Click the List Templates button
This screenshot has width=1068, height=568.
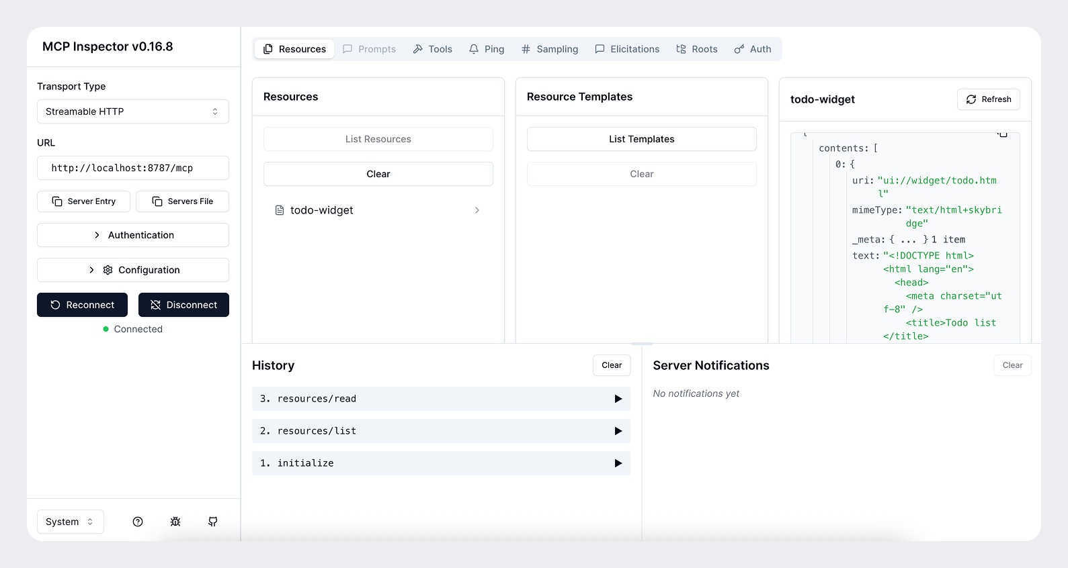point(641,139)
